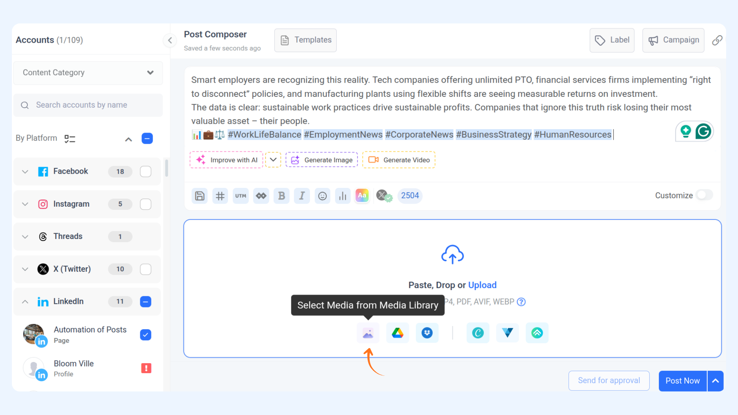Image resolution: width=738 pixels, height=415 pixels.
Task: Import media from Google Drive
Action: (x=397, y=333)
